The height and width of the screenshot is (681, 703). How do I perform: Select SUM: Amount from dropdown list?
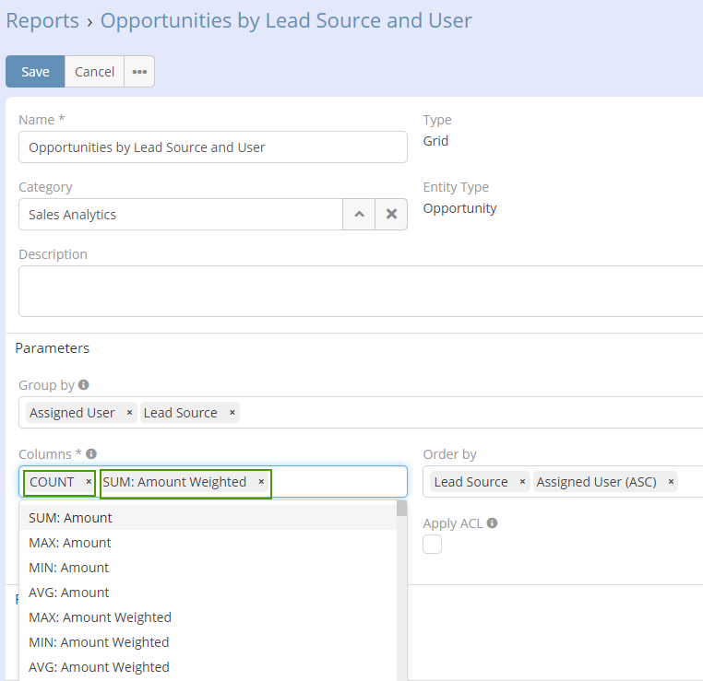[x=70, y=518]
